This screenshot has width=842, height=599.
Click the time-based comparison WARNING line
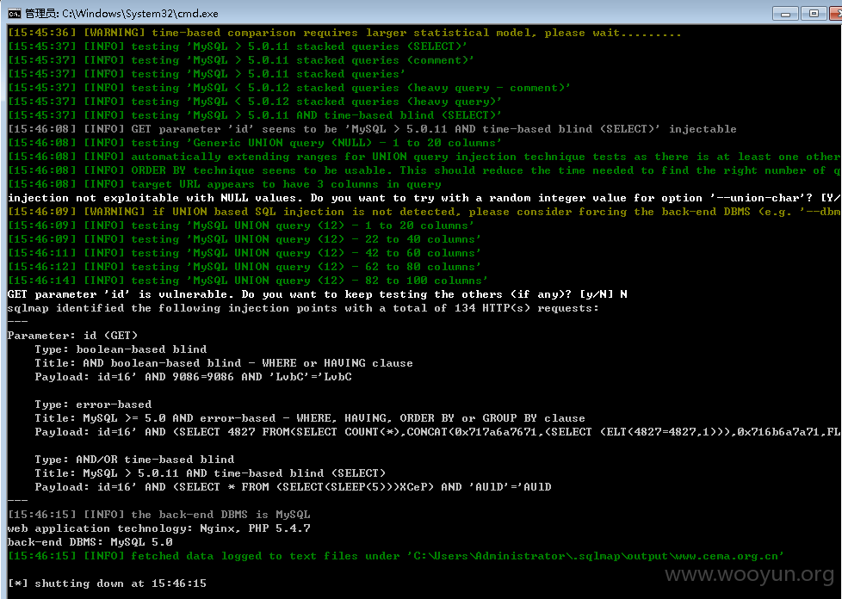pyautogui.click(x=344, y=33)
